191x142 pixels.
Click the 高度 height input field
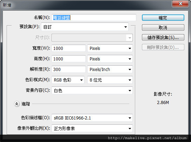(69, 59)
